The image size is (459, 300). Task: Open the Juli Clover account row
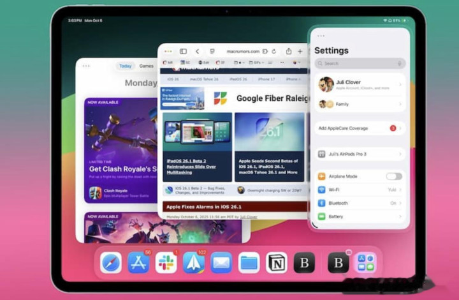[x=360, y=84]
